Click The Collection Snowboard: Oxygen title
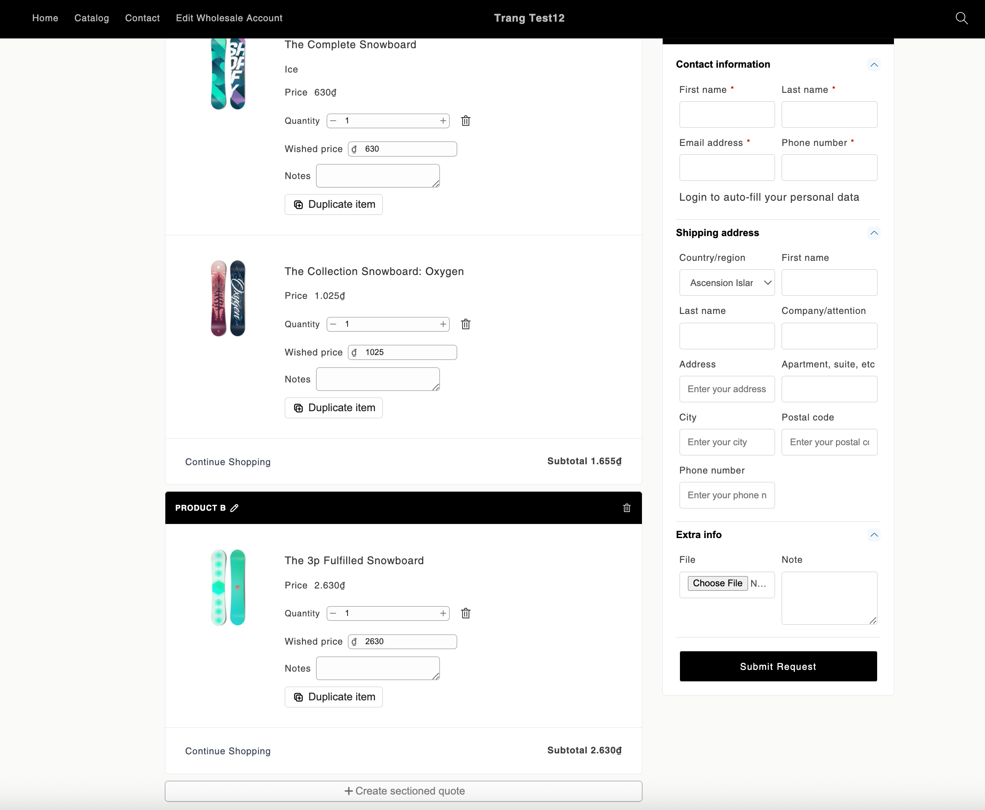Image resolution: width=985 pixels, height=810 pixels. point(374,271)
